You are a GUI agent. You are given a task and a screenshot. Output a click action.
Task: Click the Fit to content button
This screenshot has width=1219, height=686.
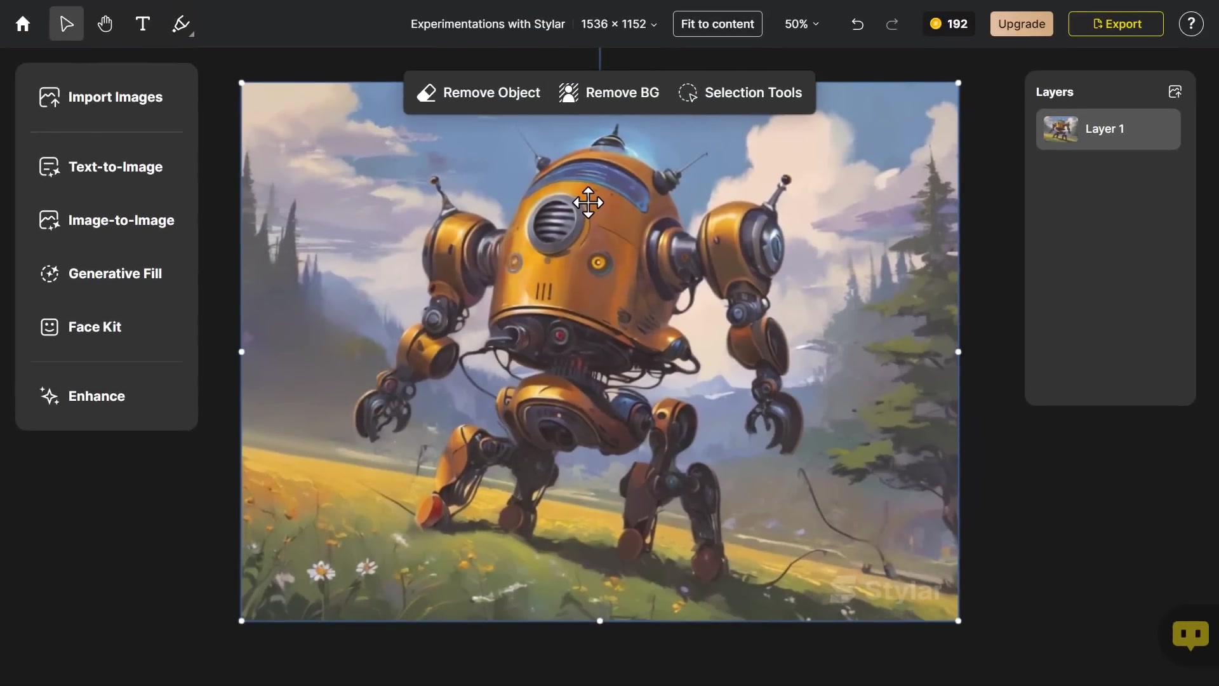click(x=717, y=24)
